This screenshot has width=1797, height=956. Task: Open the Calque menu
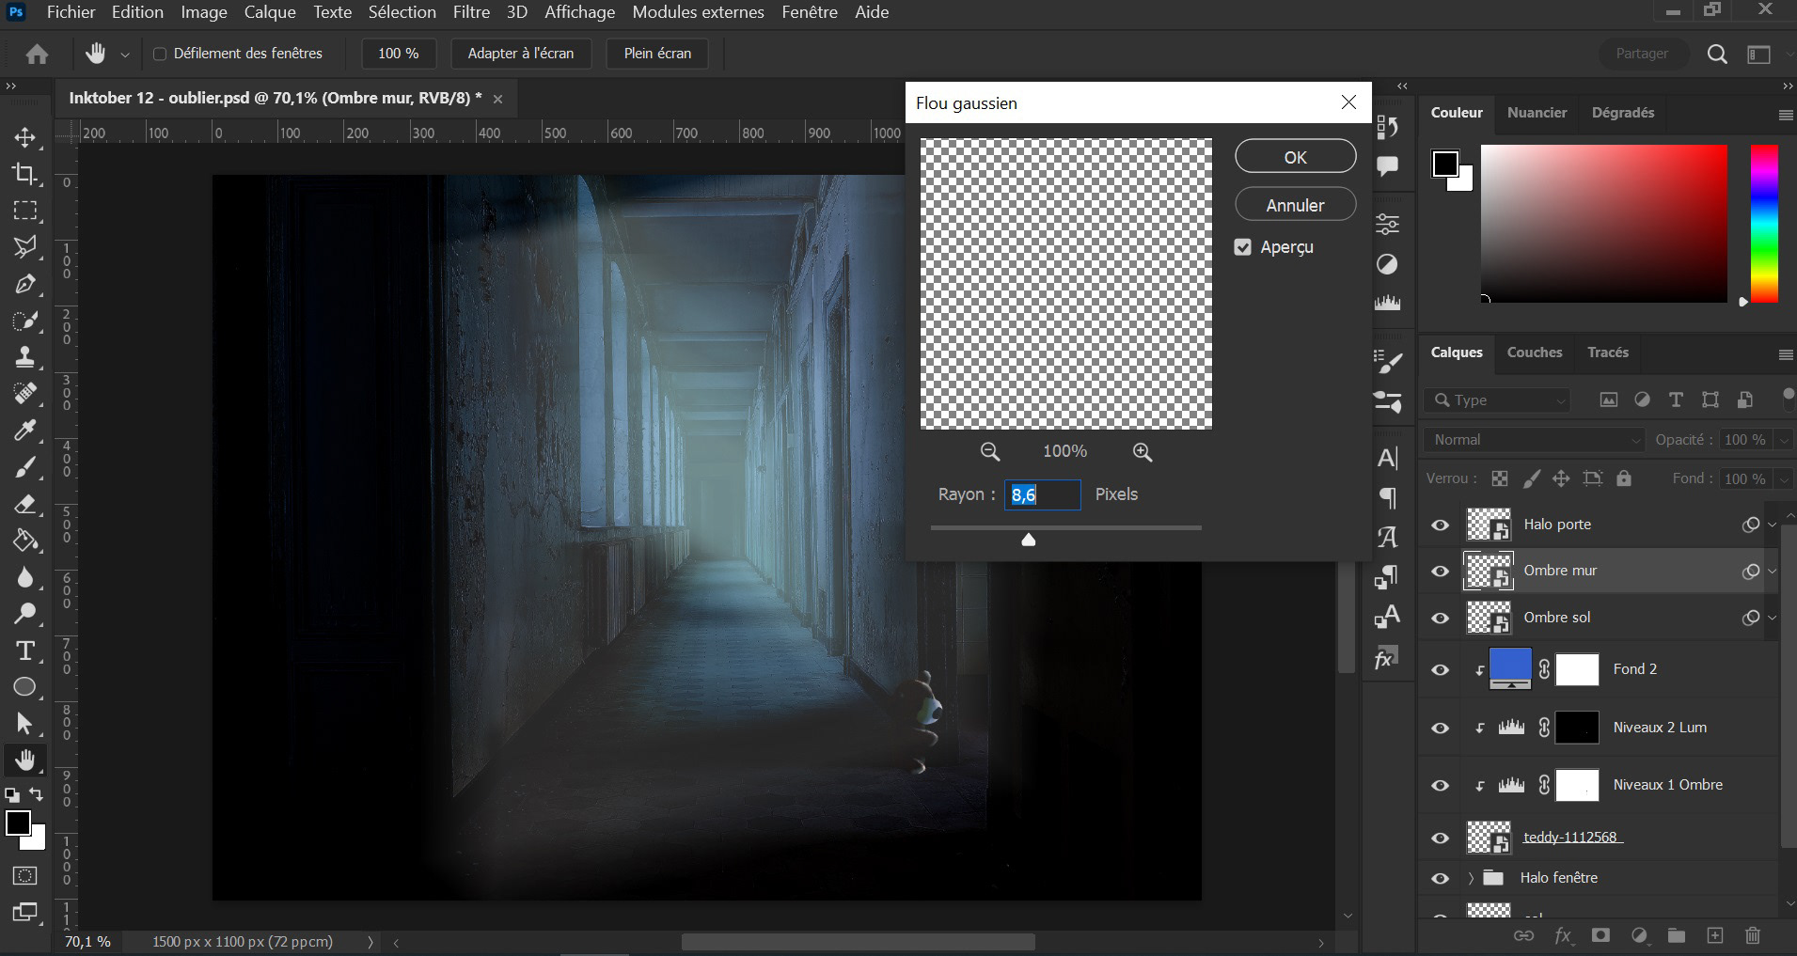(270, 12)
